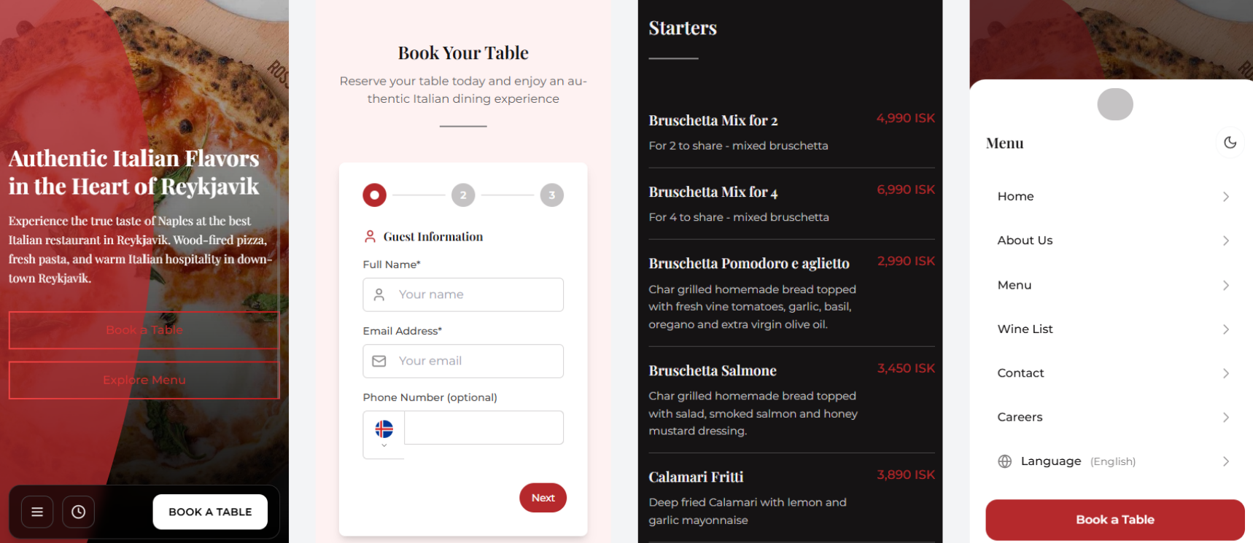Click the envelope icon in the email field
This screenshot has height=543, width=1253.
(x=379, y=361)
